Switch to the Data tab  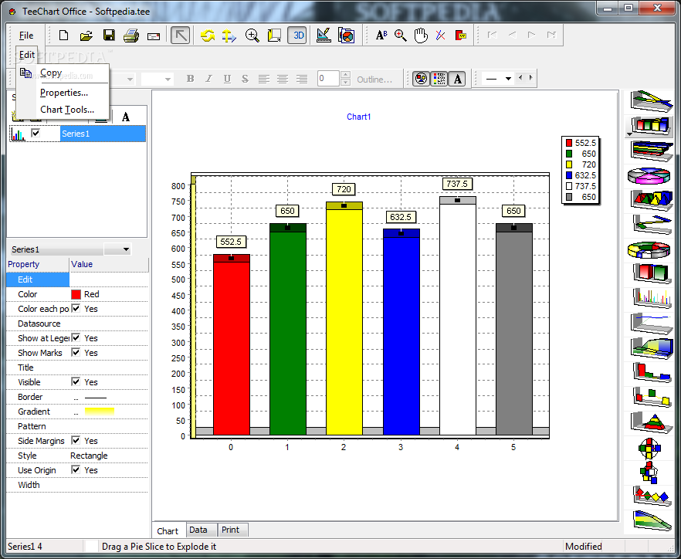pyautogui.click(x=198, y=530)
